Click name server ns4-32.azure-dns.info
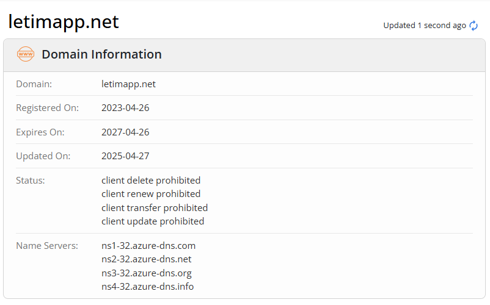This screenshot has width=490, height=305. (x=148, y=286)
